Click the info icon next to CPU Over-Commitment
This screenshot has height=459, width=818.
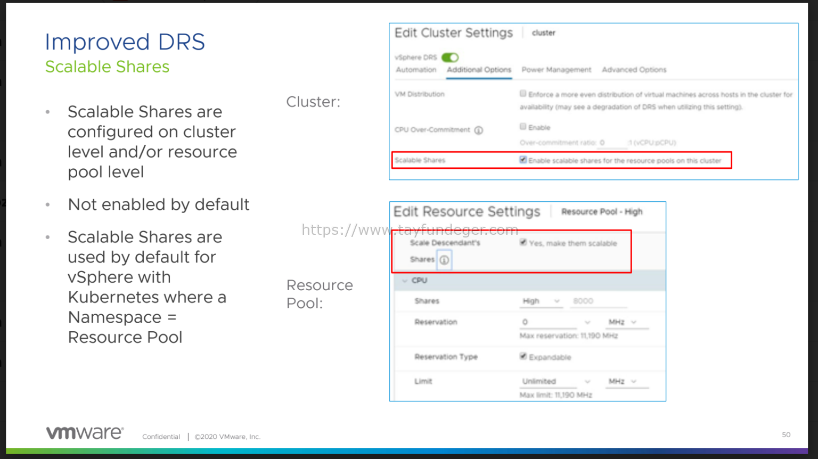479,129
